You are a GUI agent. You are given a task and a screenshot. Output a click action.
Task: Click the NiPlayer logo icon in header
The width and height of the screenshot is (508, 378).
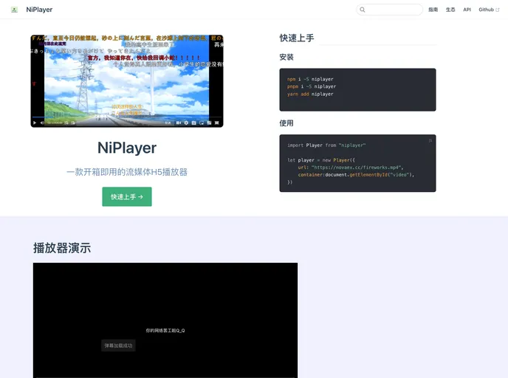[14, 10]
